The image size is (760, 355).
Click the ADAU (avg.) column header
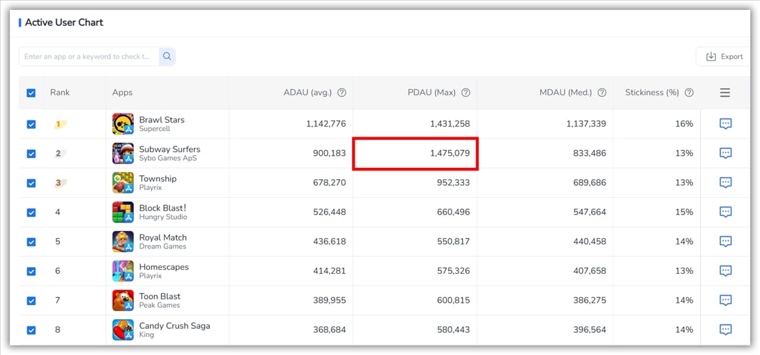point(307,93)
